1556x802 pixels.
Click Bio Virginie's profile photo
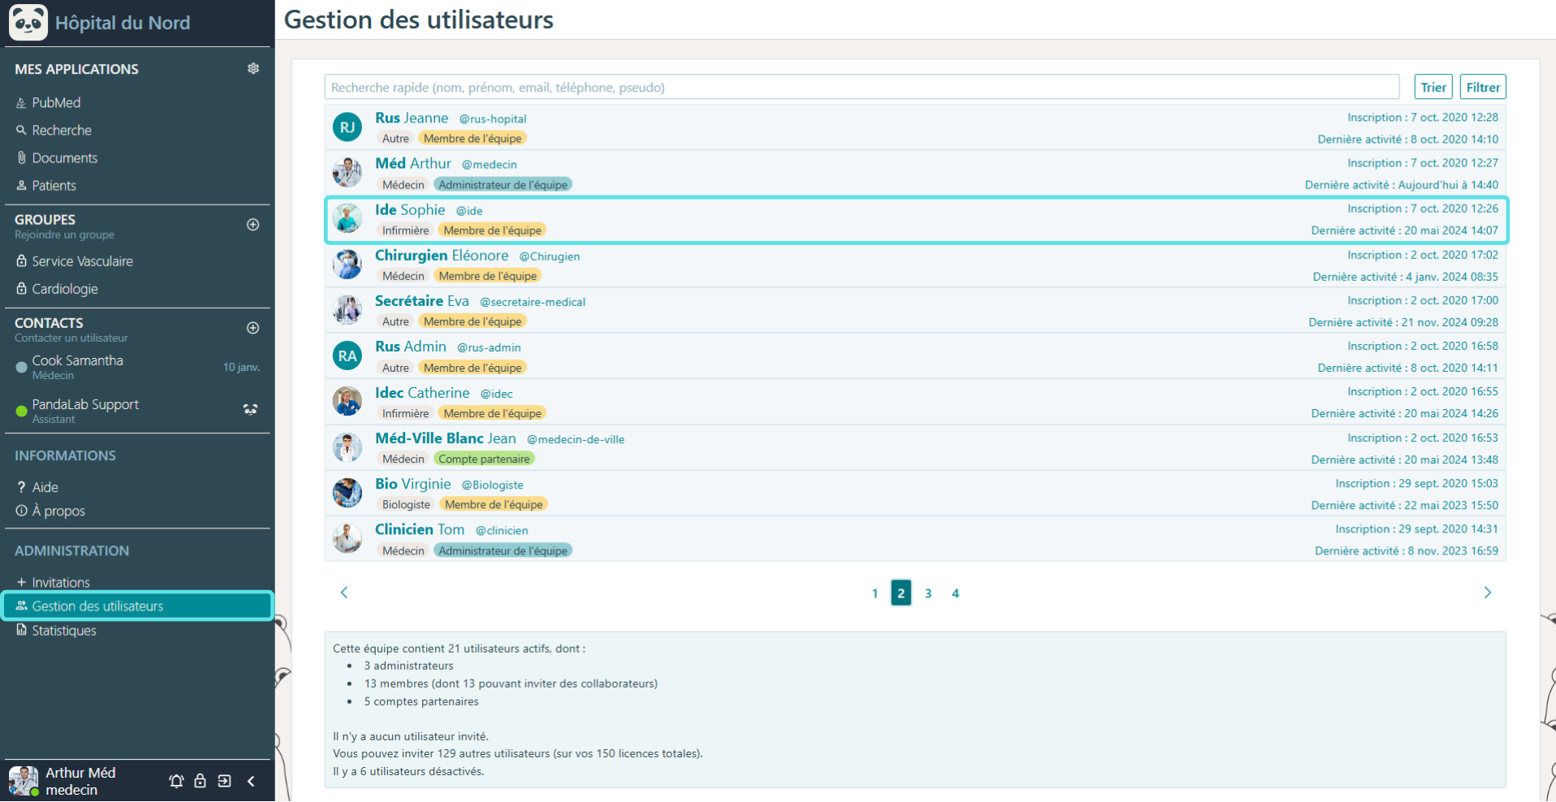(x=347, y=493)
